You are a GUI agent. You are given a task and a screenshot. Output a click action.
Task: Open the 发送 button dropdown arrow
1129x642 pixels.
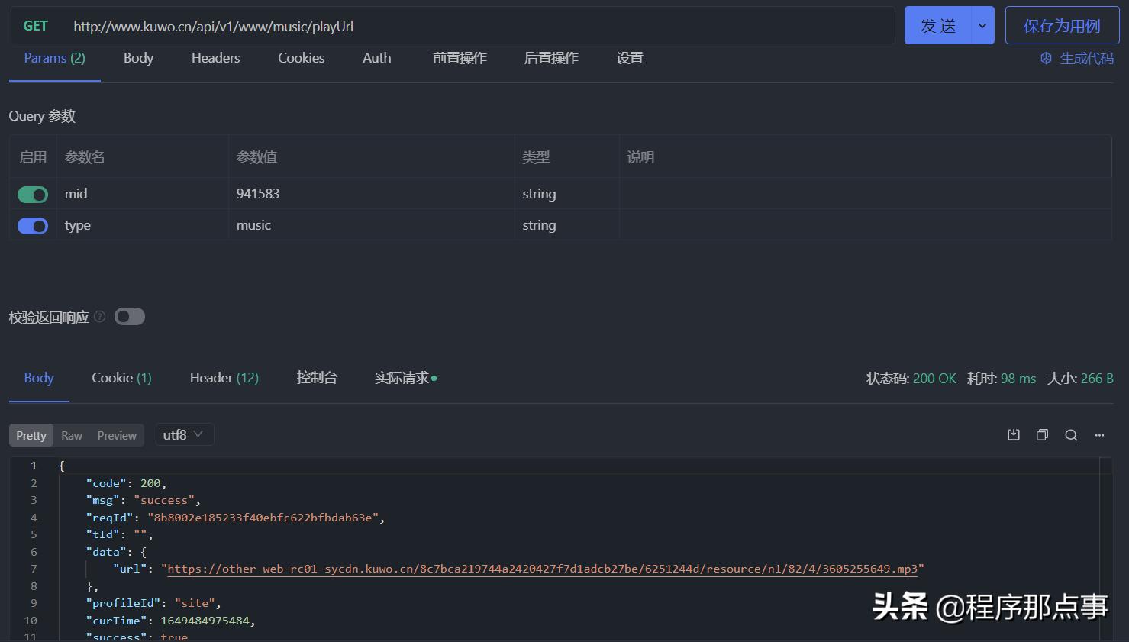click(x=982, y=25)
